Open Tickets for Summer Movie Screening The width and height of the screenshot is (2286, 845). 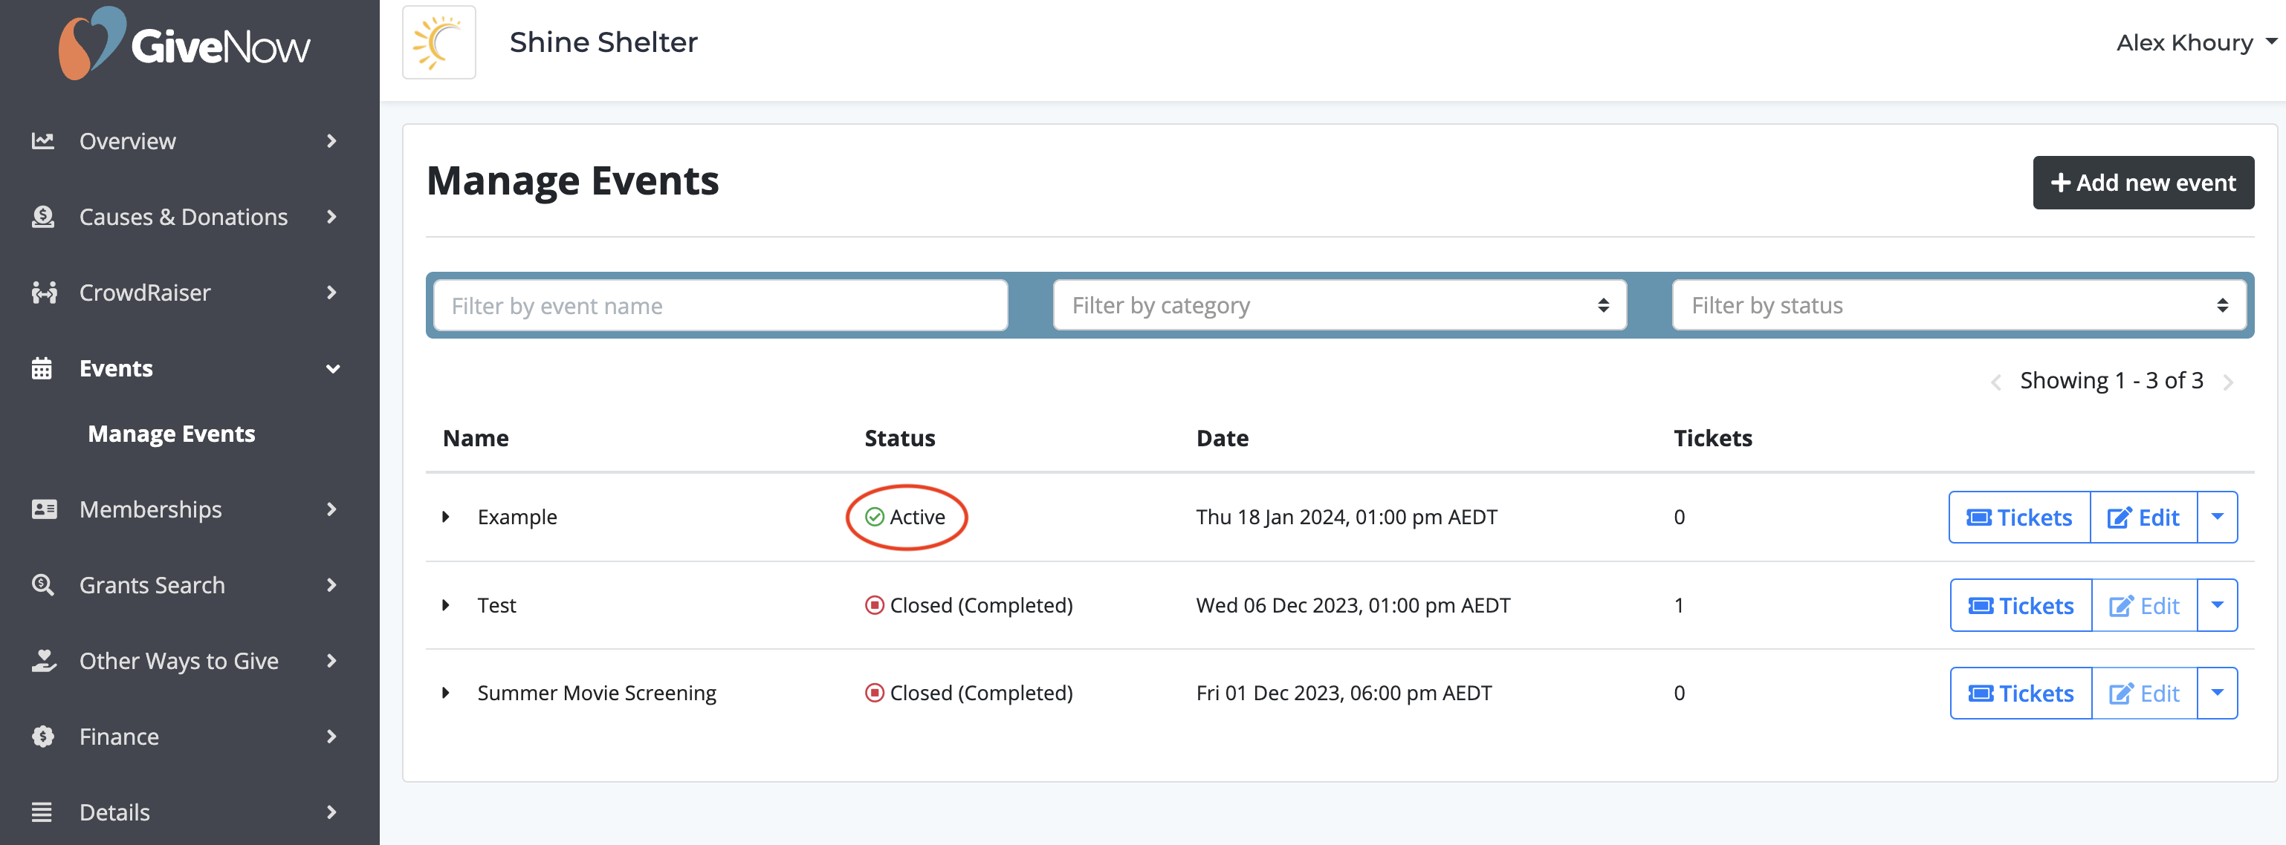(x=2021, y=693)
